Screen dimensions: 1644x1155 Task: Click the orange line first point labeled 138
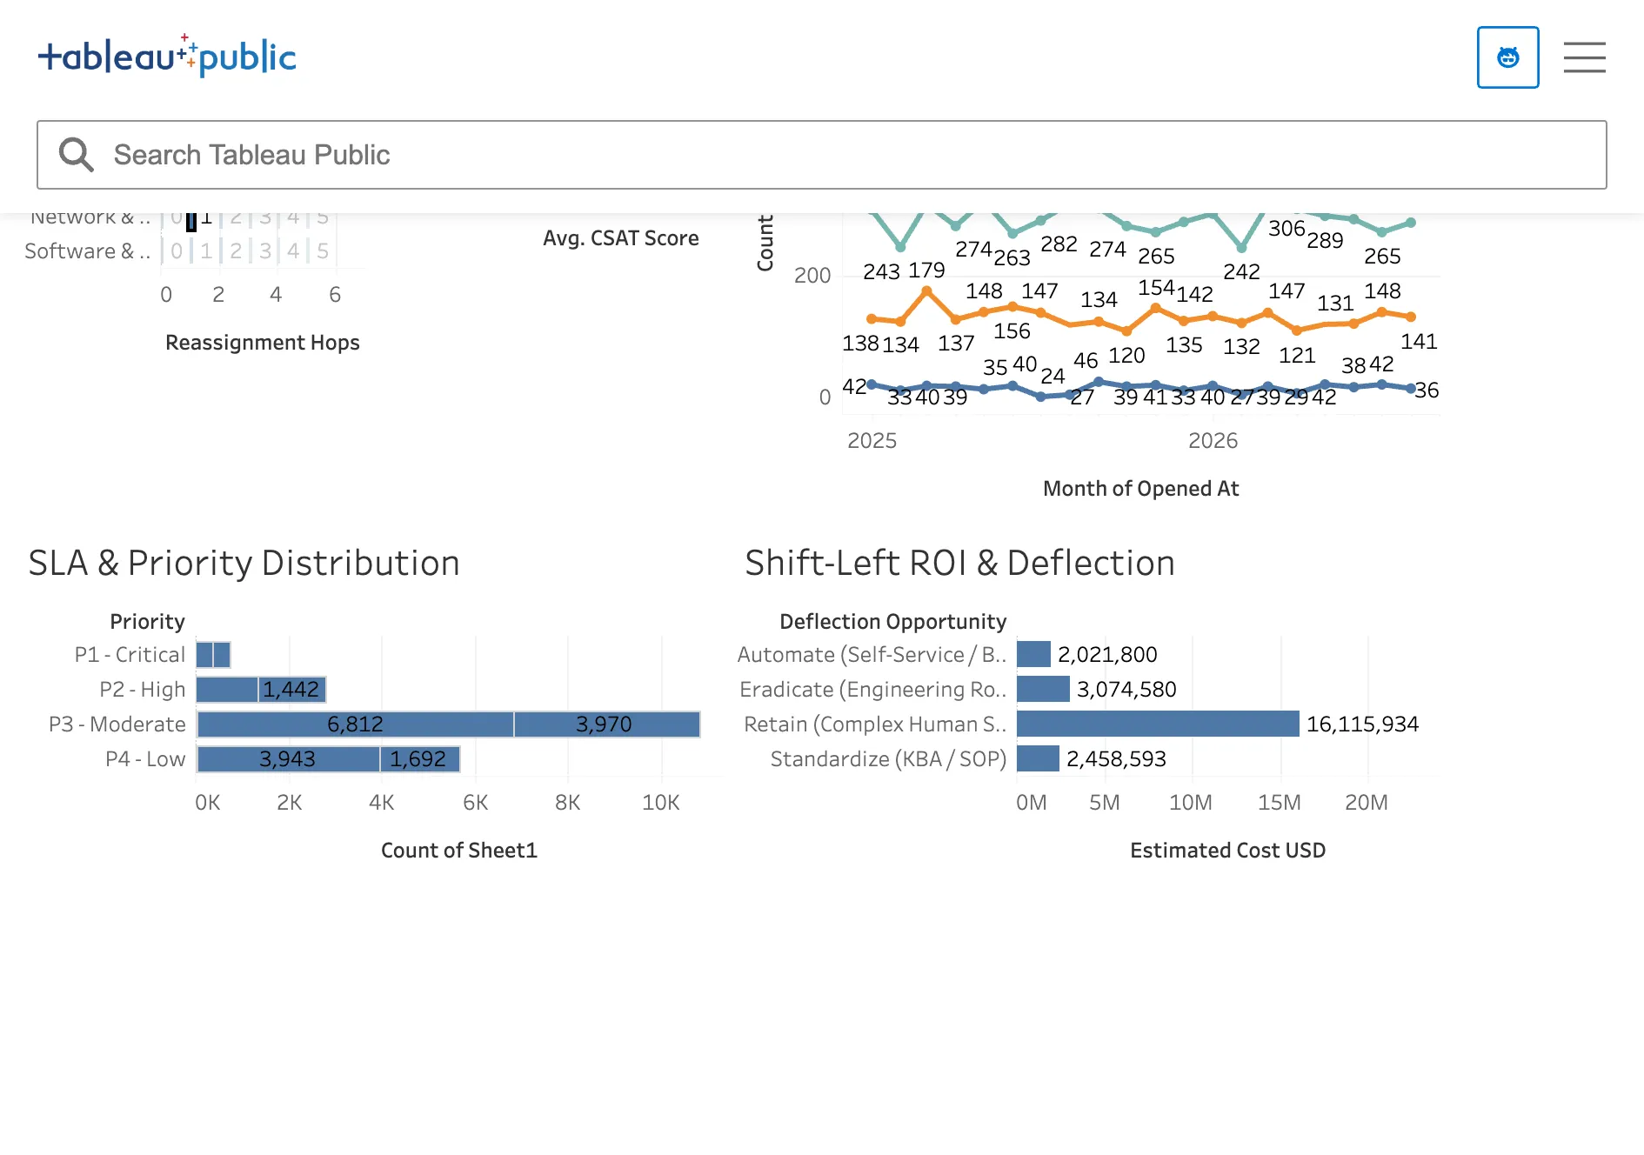click(x=872, y=319)
